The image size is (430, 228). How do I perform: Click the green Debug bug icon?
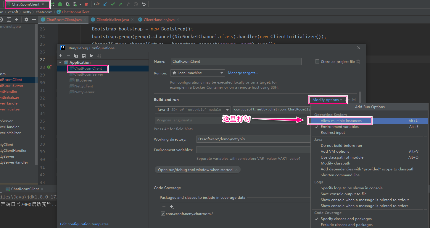[x=60, y=4]
